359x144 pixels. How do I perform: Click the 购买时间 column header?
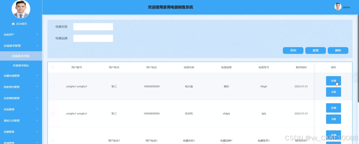[x=301, y=67]
